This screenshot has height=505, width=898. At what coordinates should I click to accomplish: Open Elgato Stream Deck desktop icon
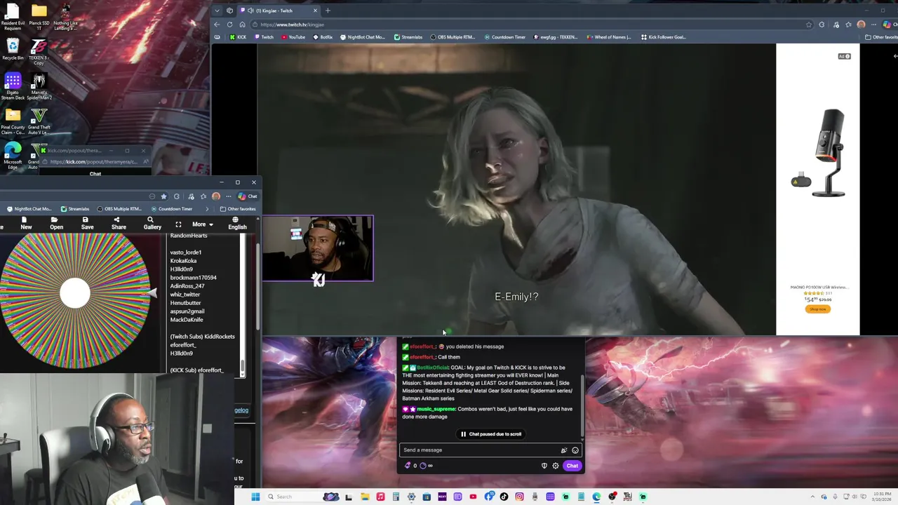(13, 87)
